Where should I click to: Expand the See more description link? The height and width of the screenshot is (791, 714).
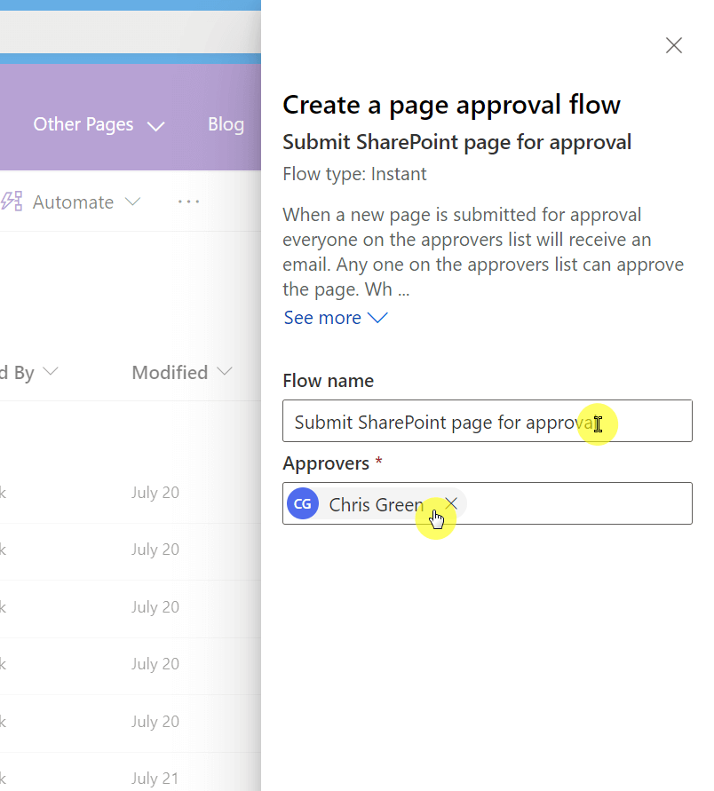pyautogui.click(x=336, y=318)
